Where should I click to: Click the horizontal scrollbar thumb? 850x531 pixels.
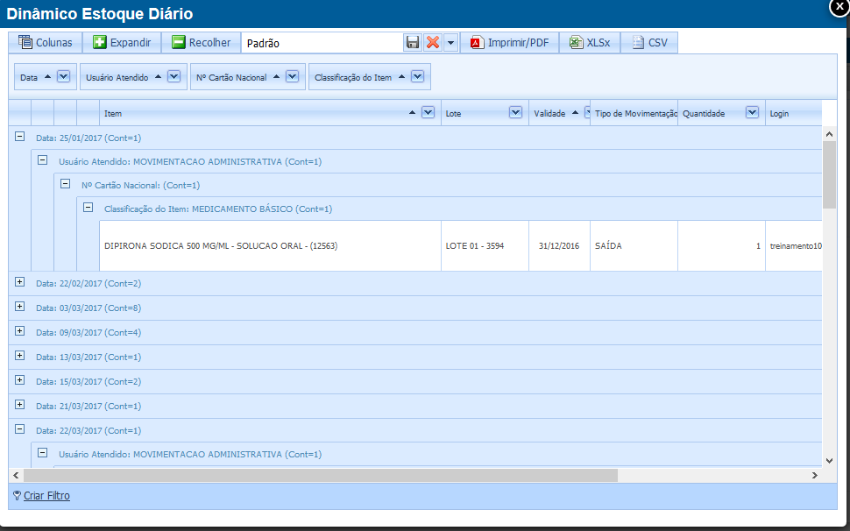coord(321,475)
